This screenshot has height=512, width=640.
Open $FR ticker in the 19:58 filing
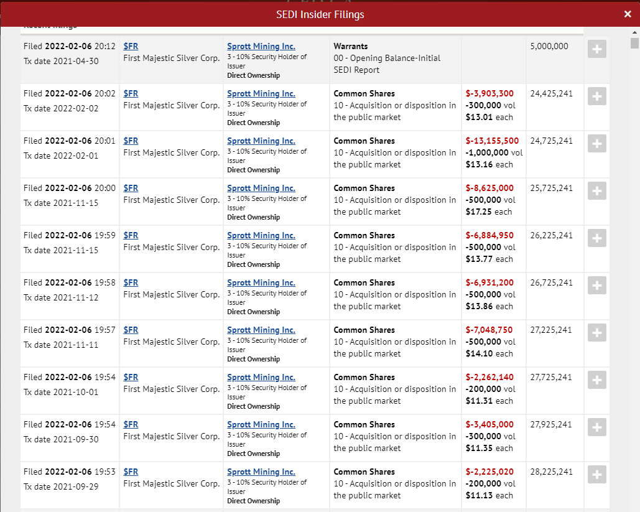pos(131,283)
